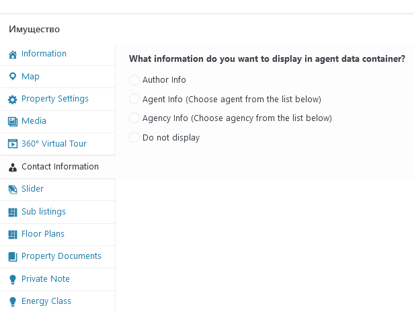Viewport: 414px width, 312px height.
Task: Click the map pin icon
Action: [x=12, y=77]
